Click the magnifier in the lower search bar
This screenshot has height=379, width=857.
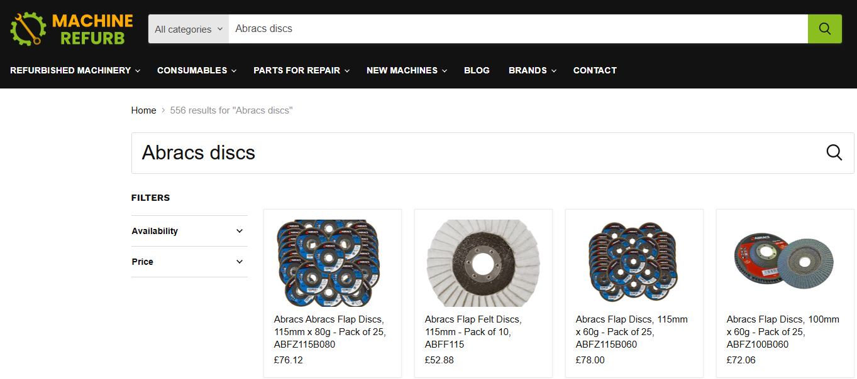pyautogui.click(x=834, y=152)
